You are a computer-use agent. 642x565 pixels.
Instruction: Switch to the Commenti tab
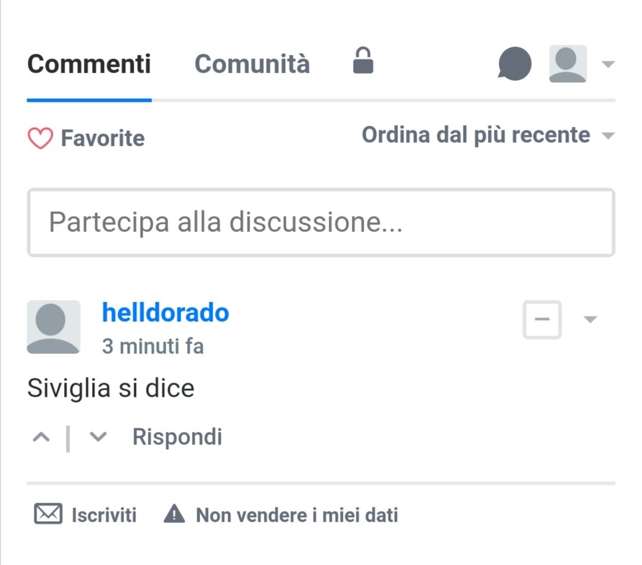click(x=89, y=64)
